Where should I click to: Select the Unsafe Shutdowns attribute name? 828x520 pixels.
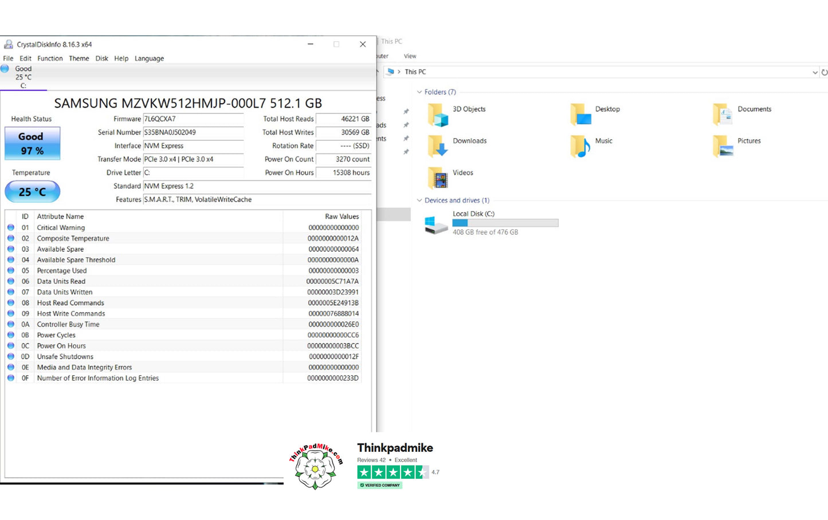pos(65,357)
